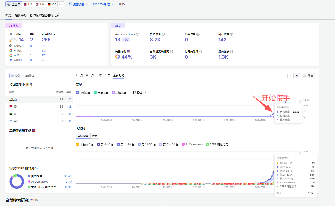Open the USD currency selector

[122, 4]
